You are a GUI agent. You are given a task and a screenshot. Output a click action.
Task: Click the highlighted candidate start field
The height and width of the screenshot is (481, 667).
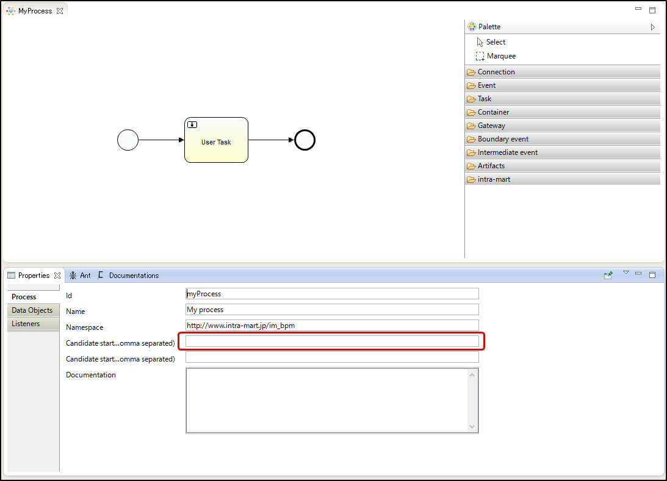tap(332, 341)
